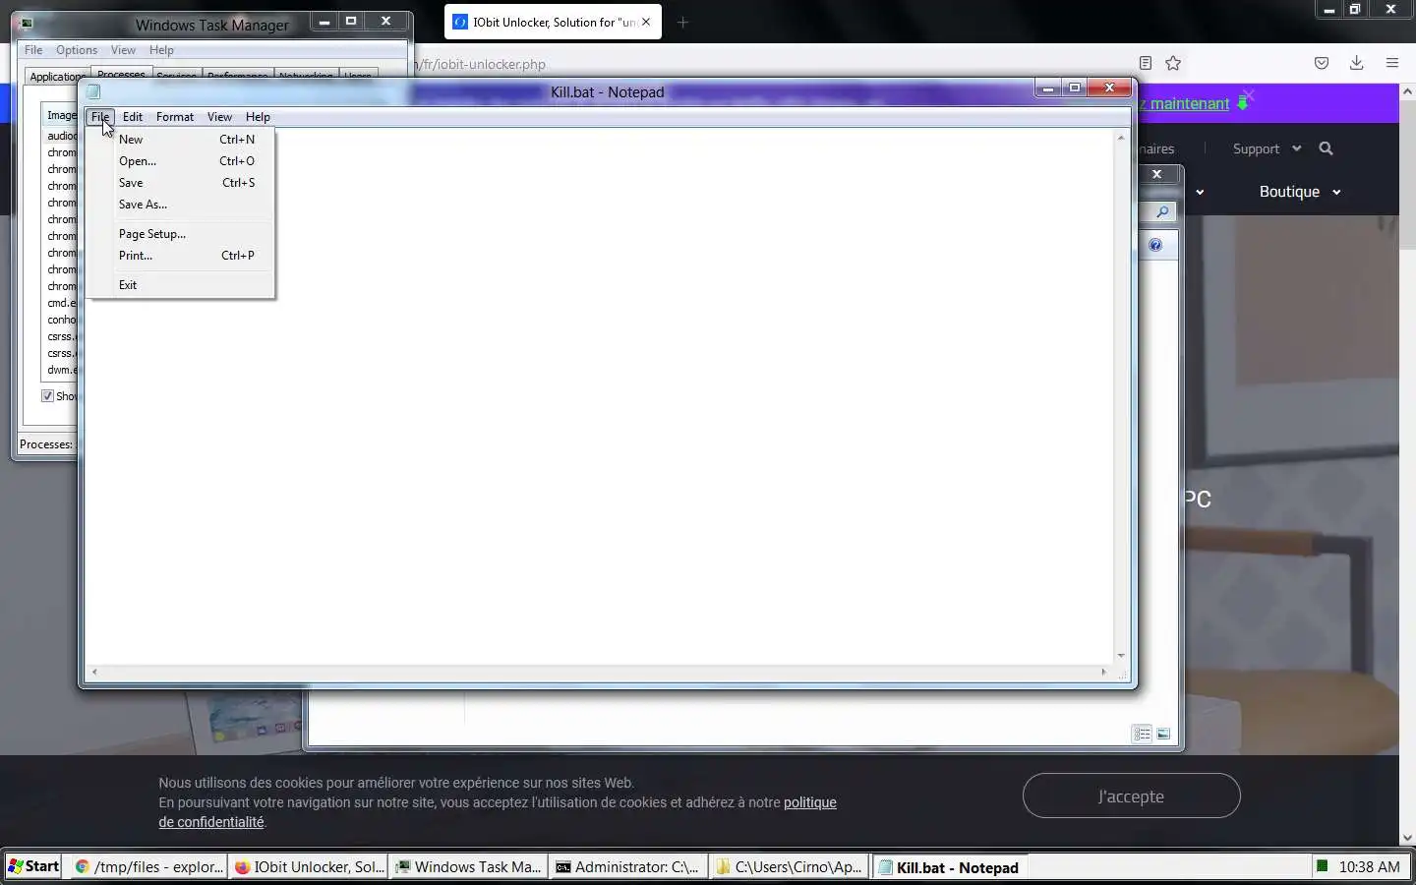The height and width of the screenshot is (885, 1416).
Task: Click Explorer window search magnifier icon
Action: (1162, 212)
